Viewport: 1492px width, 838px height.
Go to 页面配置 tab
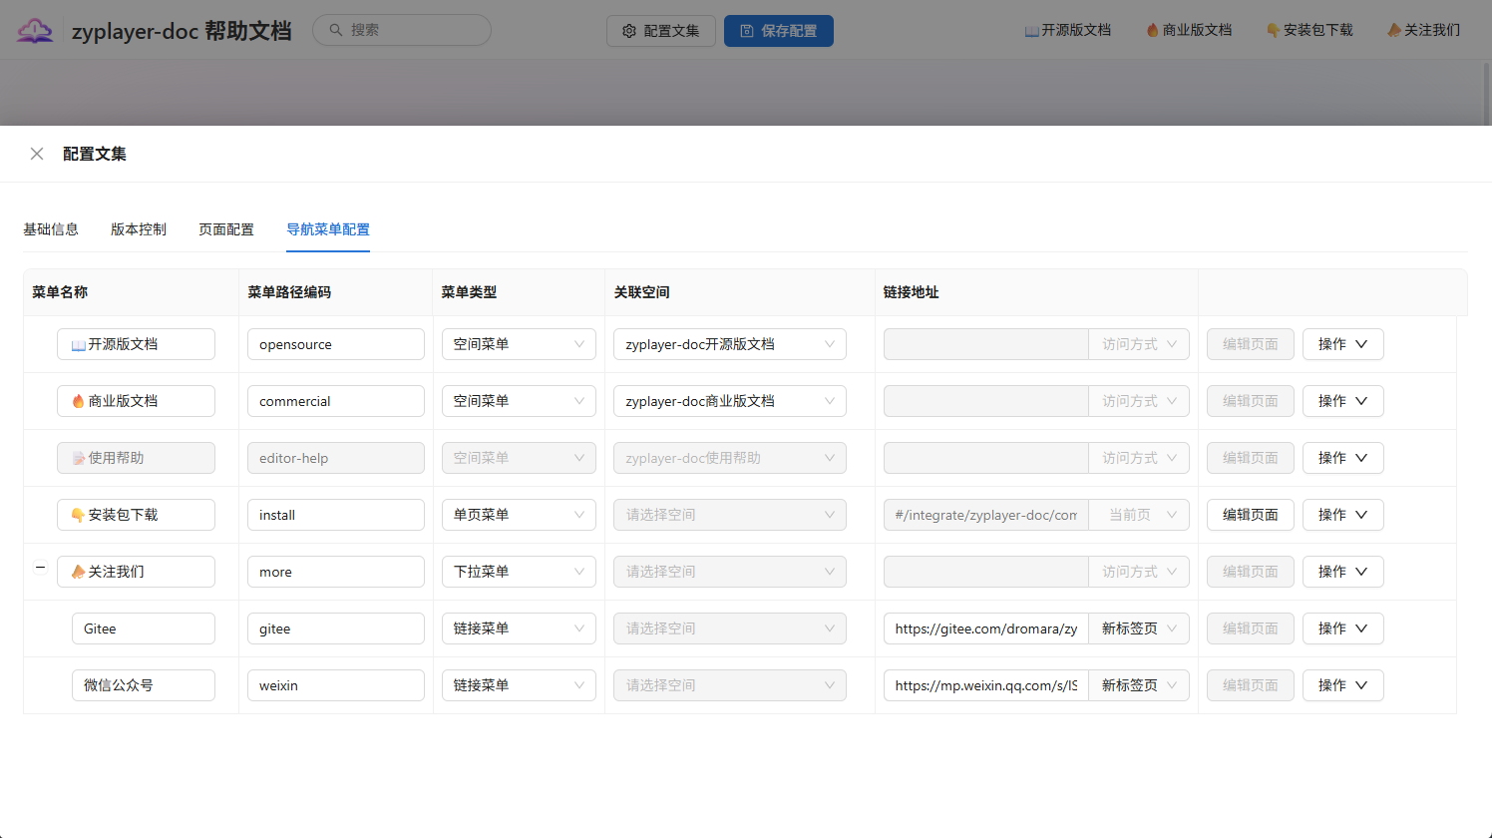pos(226,229)
